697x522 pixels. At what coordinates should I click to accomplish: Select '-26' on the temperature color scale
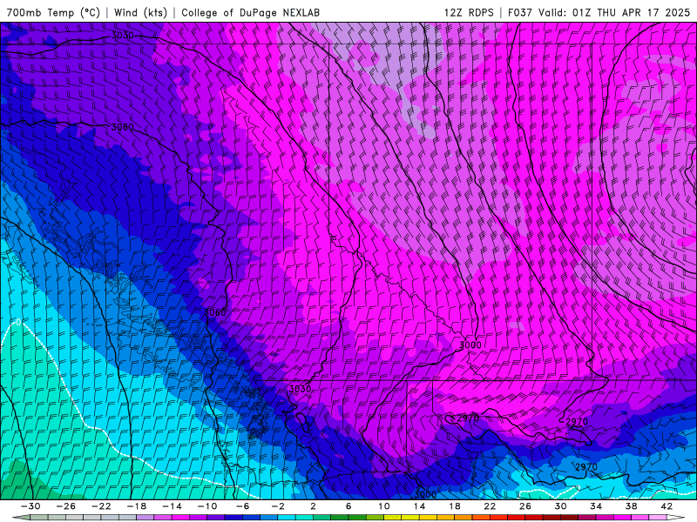click(66, 506)
